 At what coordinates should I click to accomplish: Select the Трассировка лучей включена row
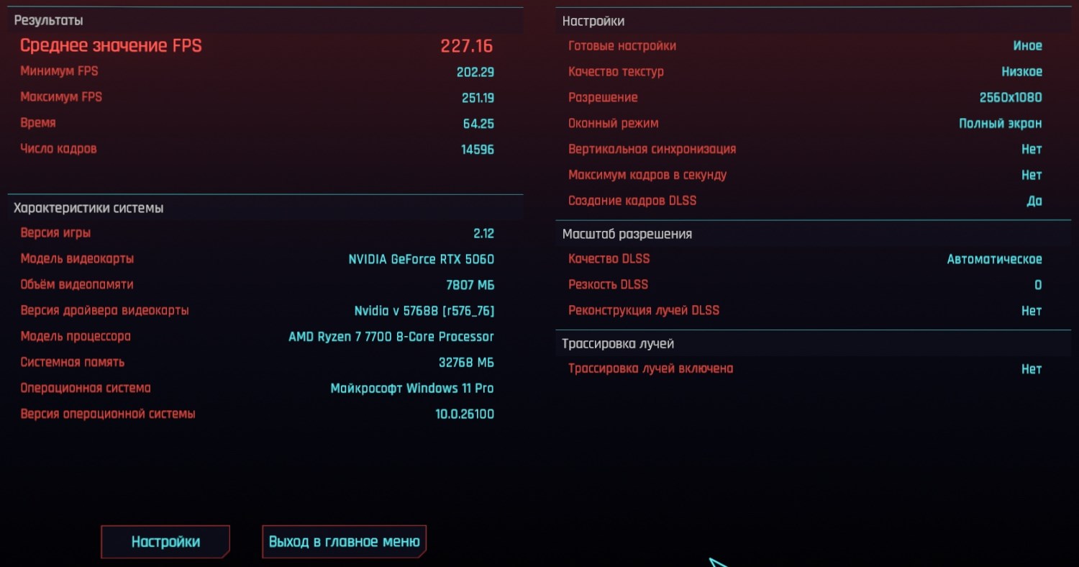point(805,369)
